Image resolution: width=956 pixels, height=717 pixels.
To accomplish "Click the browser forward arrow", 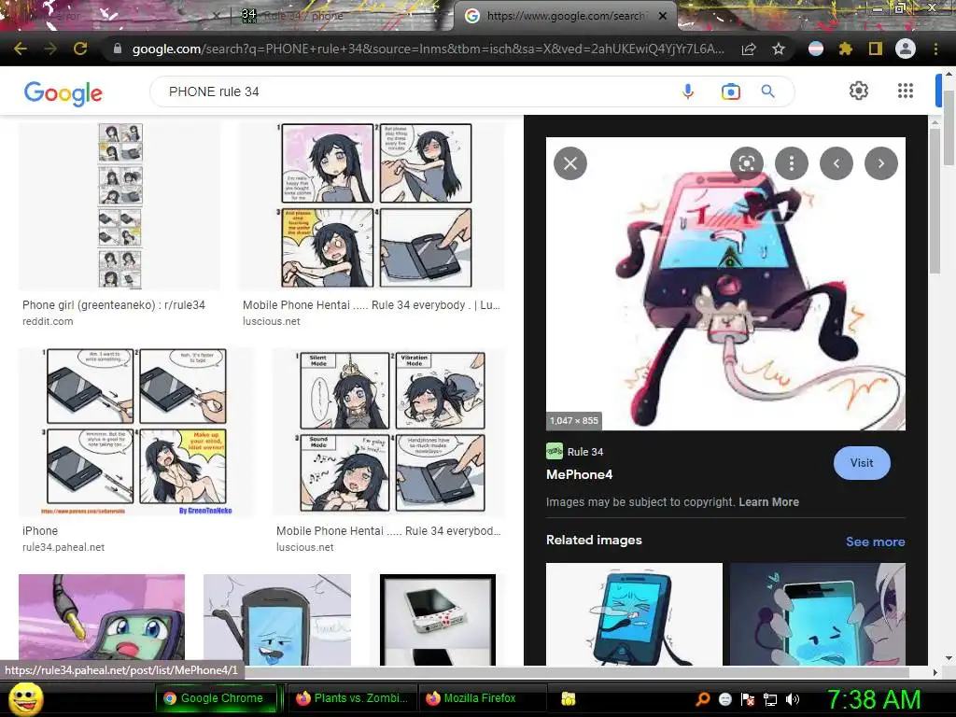I will 50,49.
